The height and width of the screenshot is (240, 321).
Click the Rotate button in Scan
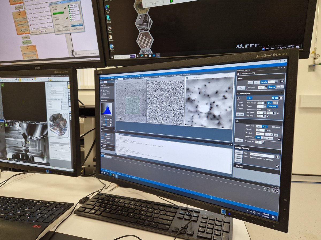(x=264, y=82)
